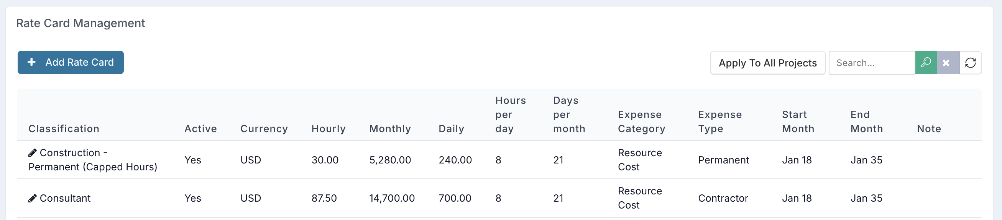Click the plus icon on Add Rate Card
Viewport: 1002px width, 220px height.
32,62
